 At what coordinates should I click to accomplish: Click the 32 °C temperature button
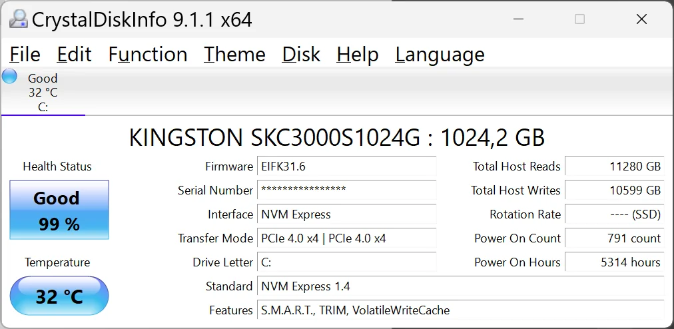pyautogui.click(x=59, y=296)
